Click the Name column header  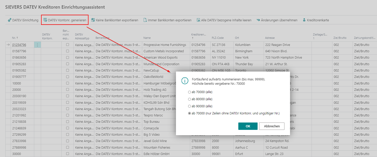[147, 38]
